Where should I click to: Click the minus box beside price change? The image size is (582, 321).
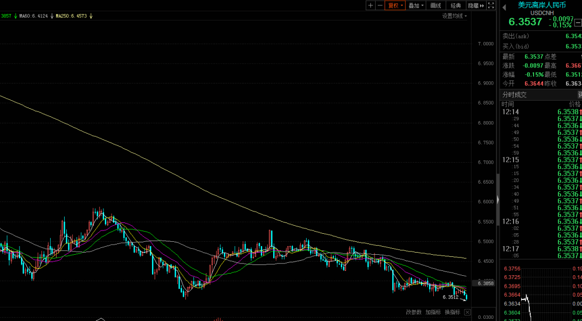click(x=578, y=22)
